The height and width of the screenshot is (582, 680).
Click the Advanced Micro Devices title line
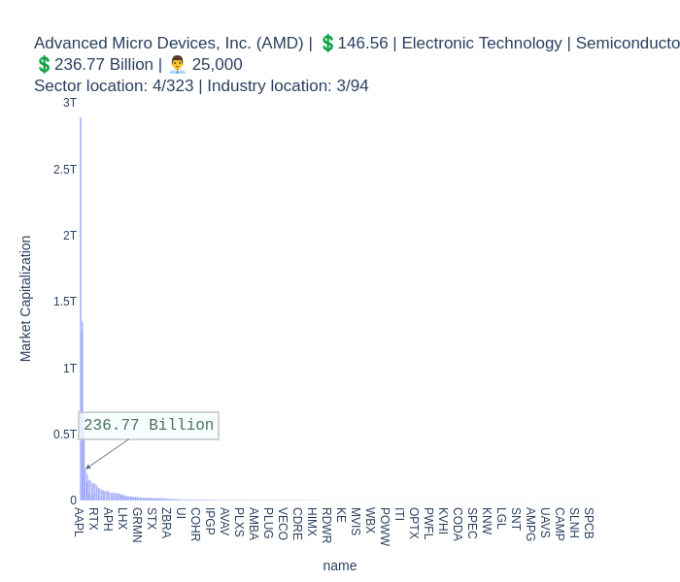tap(357, 44)
